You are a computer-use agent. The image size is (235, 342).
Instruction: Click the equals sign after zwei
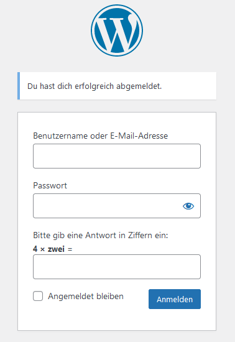pyautogui.click(x=70, y=249)
